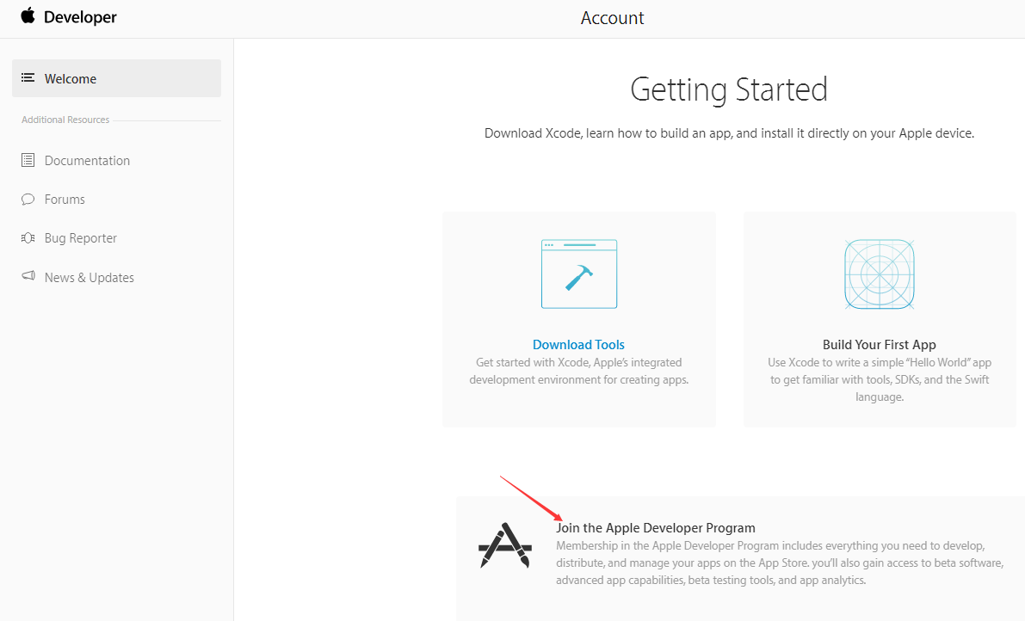Click the hammer Download Tools icon

point(578,274)
